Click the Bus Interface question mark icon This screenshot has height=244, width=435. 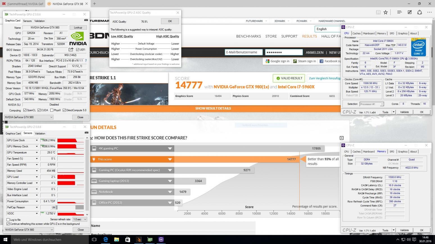pos(86,61)
